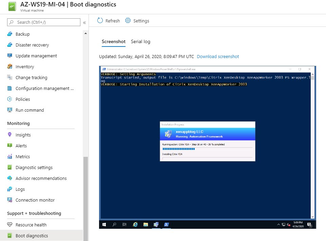326x241 pixels.
Task: Select Update management in sidebar
Action: [x=36, y=56]
